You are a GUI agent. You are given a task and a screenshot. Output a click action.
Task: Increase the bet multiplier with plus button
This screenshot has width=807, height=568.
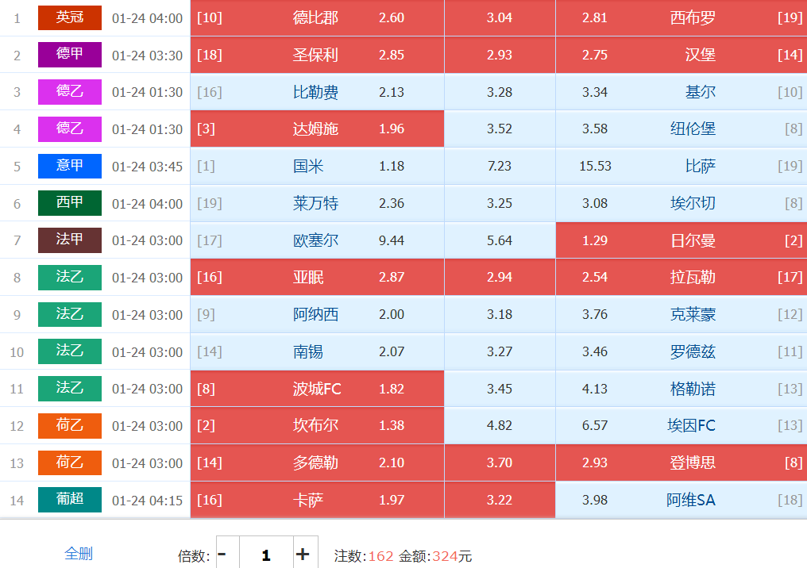(x=303, y=555)
